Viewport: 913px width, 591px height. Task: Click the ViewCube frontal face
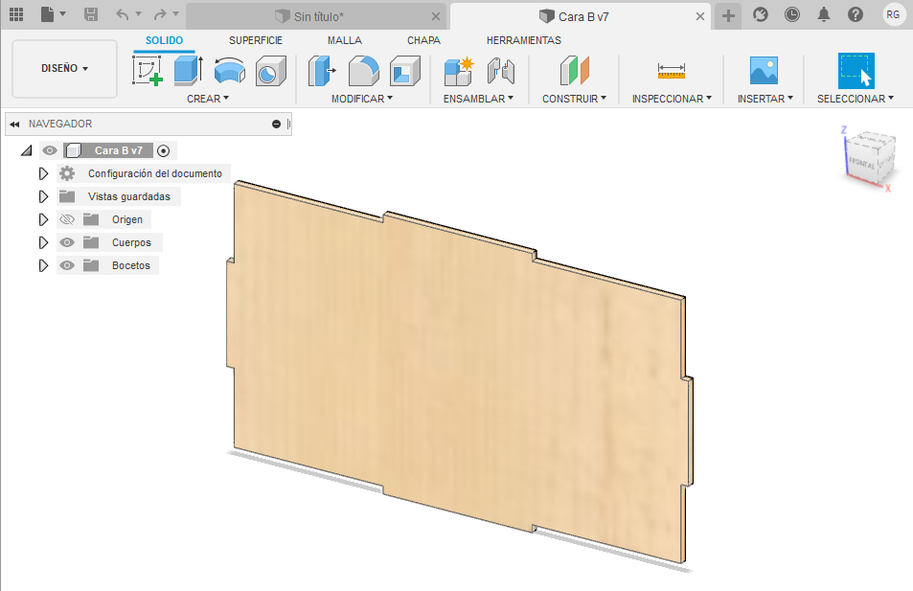coord(862,163)
